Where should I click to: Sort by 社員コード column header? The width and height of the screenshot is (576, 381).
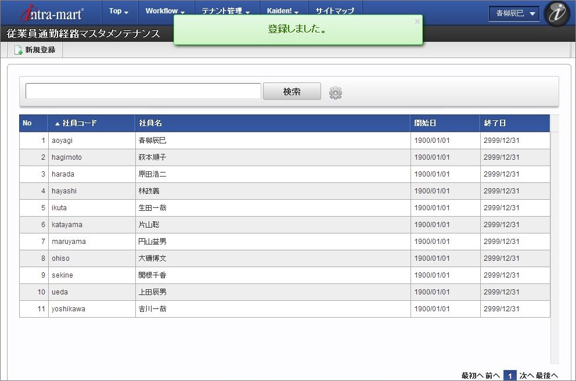(x=92, y=123)
